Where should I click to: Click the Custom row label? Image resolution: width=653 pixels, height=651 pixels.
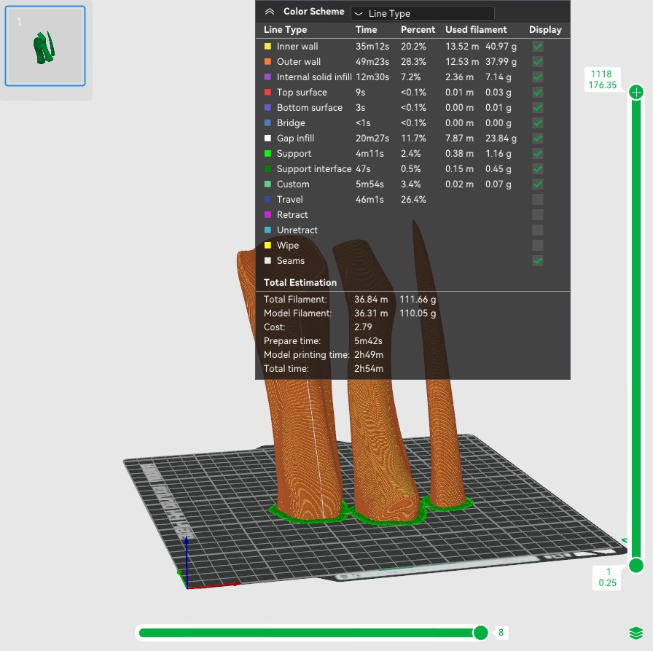point(293,184)
